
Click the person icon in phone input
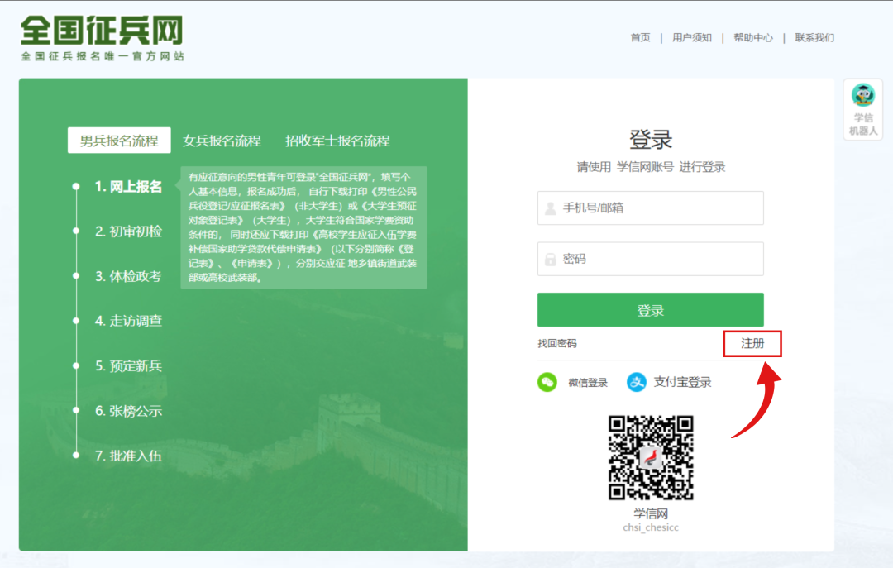[x=549, y=208]
